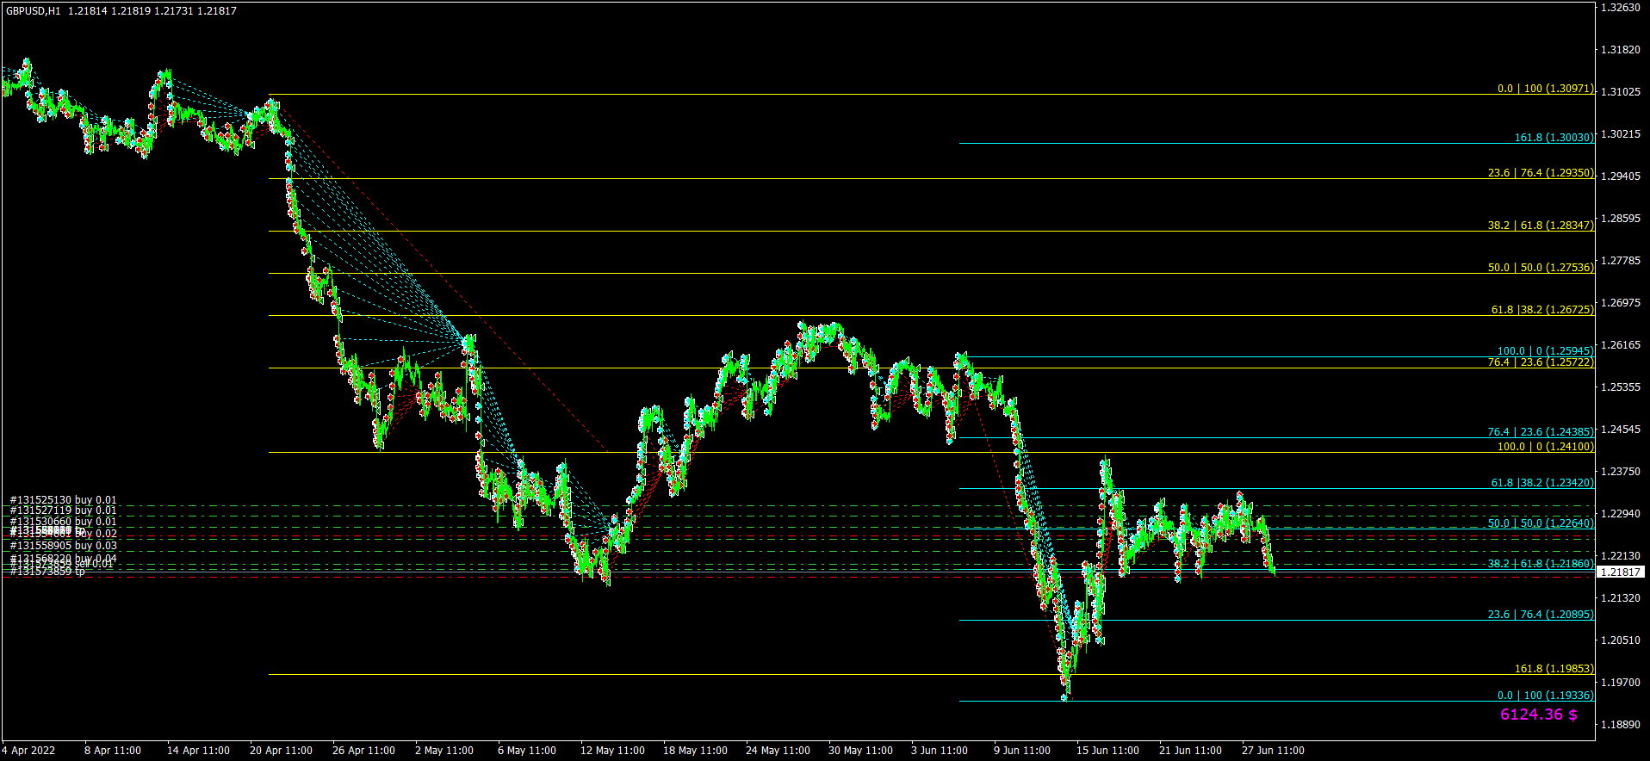Click order label #131525130 buy 0.01
Image resolution: width=1650 pixels, height=761 pixels.
coord(63,500)
